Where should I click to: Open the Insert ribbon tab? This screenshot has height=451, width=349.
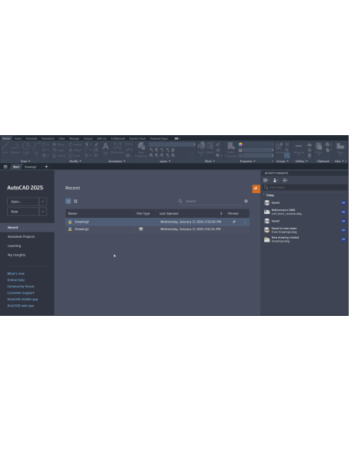pos(18,139)
